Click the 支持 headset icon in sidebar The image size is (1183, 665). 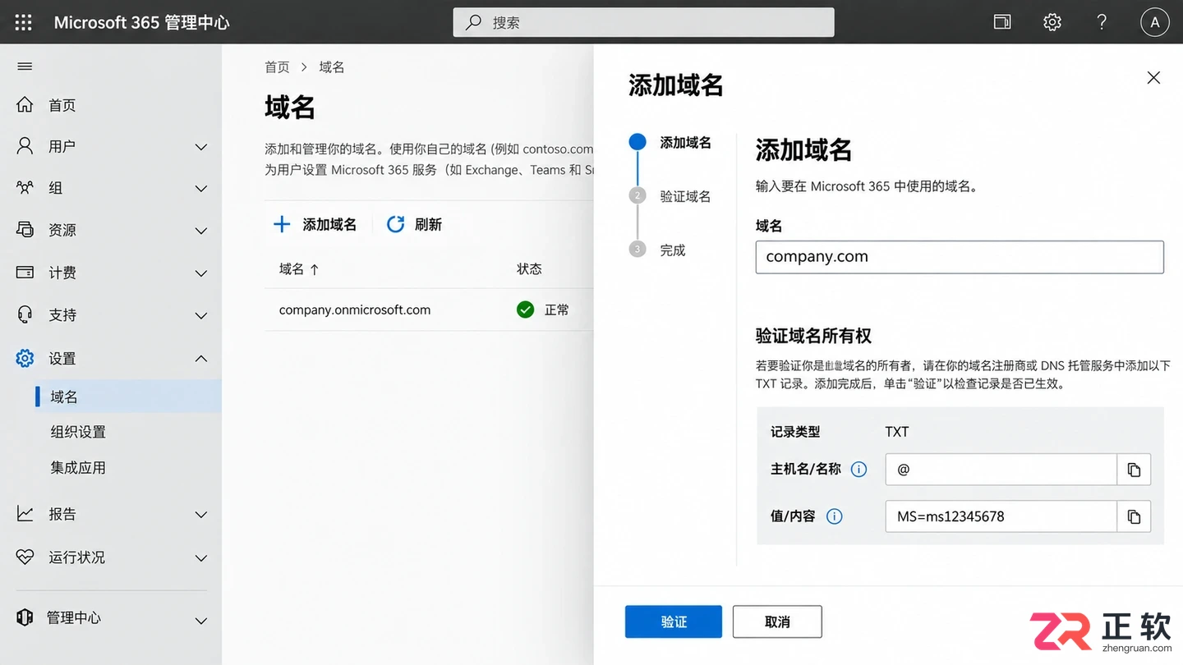coord(25,314)
